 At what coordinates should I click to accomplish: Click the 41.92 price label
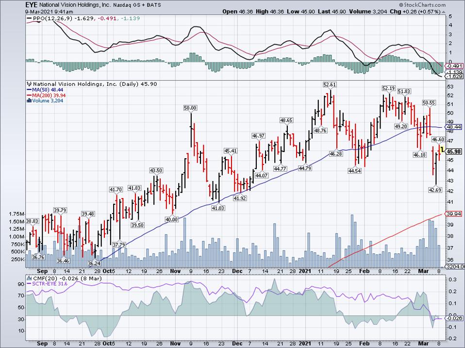coord(240,199)
